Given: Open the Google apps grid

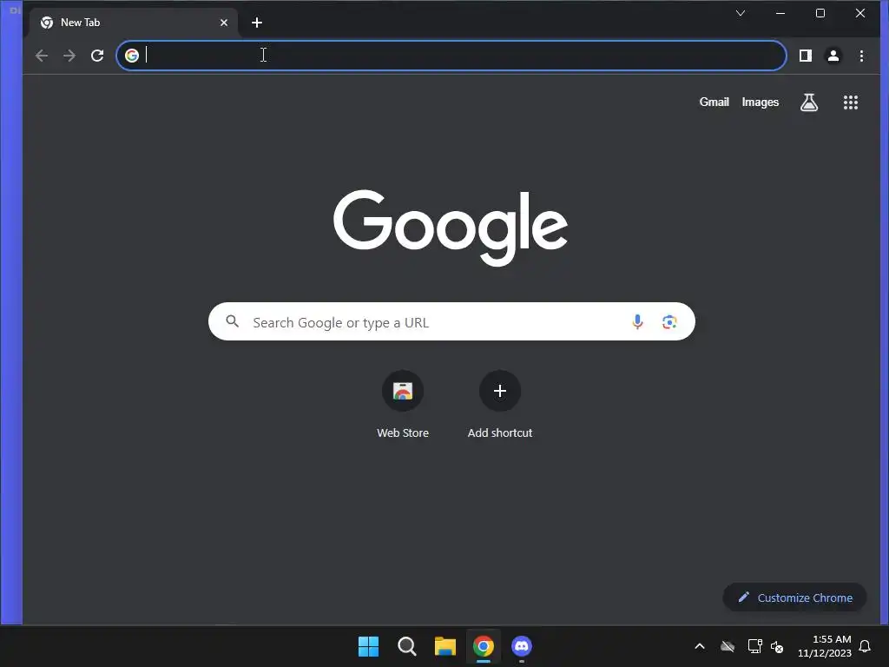Looking at the screenshot, I should [850, 102].
